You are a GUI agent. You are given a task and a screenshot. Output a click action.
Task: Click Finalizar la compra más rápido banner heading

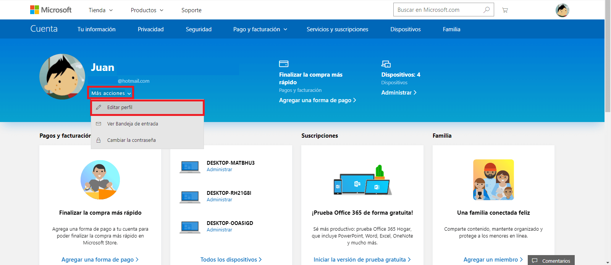[x=311, y=79]
